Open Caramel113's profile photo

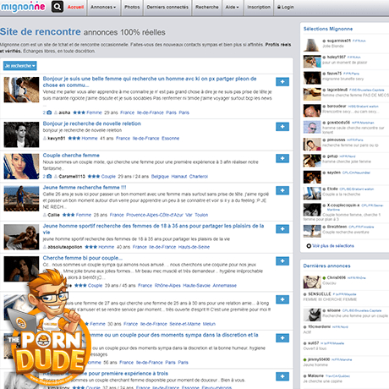21,167
